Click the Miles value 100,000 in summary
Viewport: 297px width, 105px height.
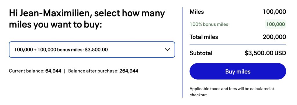click(274, 12)
